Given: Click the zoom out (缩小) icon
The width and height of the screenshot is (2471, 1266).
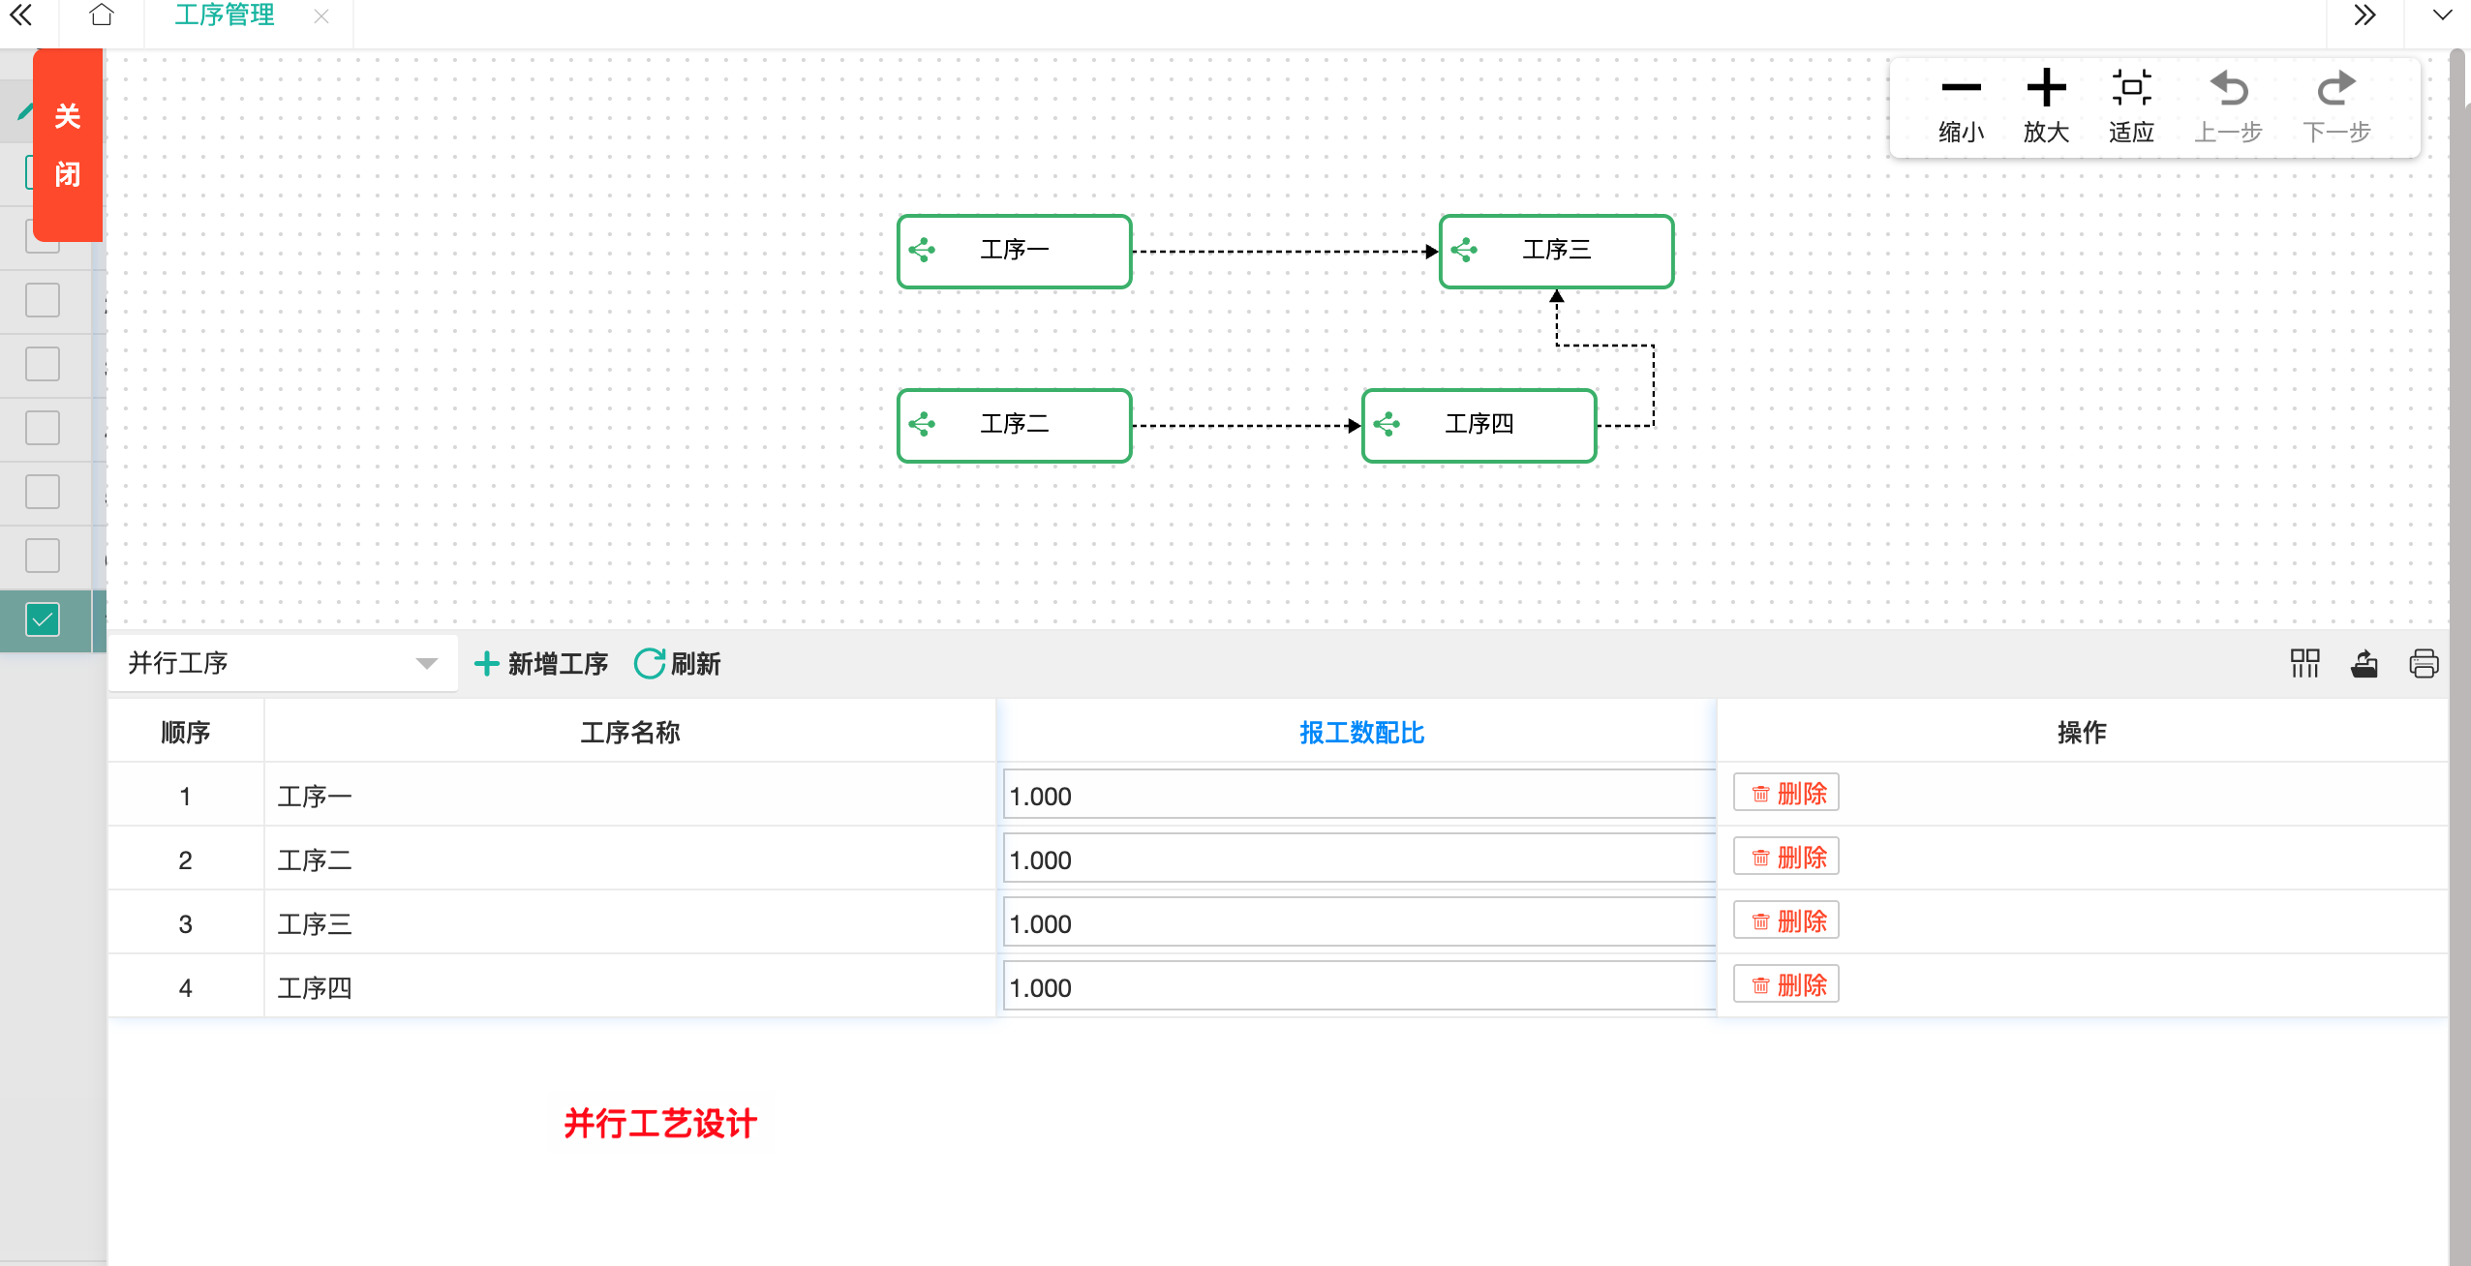Looking at the screenshot, I should (1961, 89).
